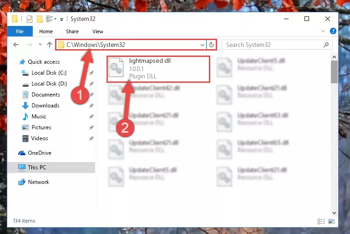Maximize the System32 window
The width and height of the screenshot is (350, 234).
click(x=307, y=19)
